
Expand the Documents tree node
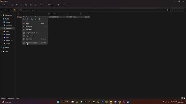[2, 25]
